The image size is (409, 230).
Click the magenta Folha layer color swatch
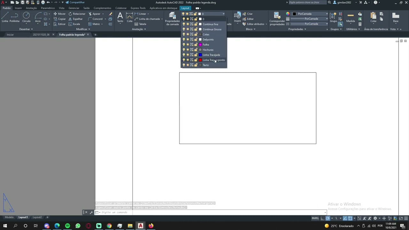tap(200, 44)
